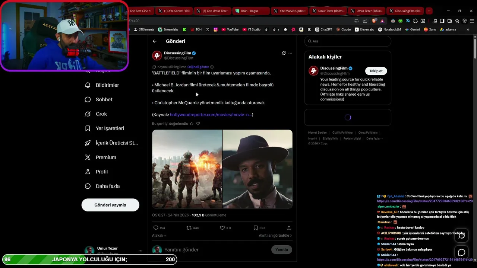Open the Gemini bookmark

click(412, 29)
